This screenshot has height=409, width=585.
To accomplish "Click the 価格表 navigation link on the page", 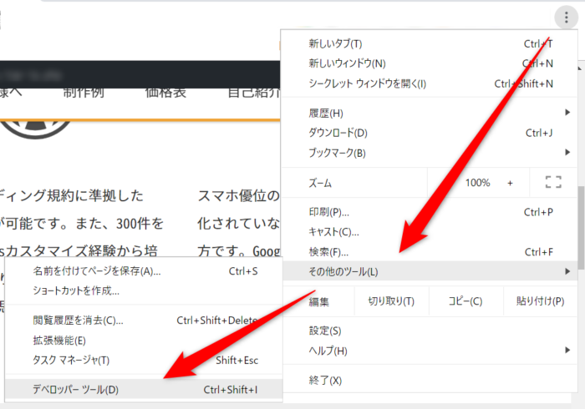I will (x=165, y=92).
